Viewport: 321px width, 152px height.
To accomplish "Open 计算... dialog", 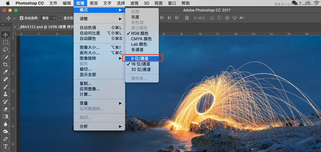I will pyautogui.click(x=100, y=94).
